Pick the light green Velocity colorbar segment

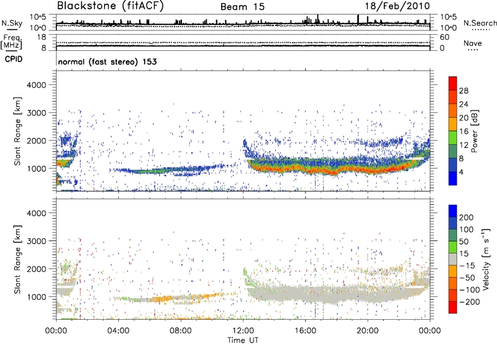(453, 247)
